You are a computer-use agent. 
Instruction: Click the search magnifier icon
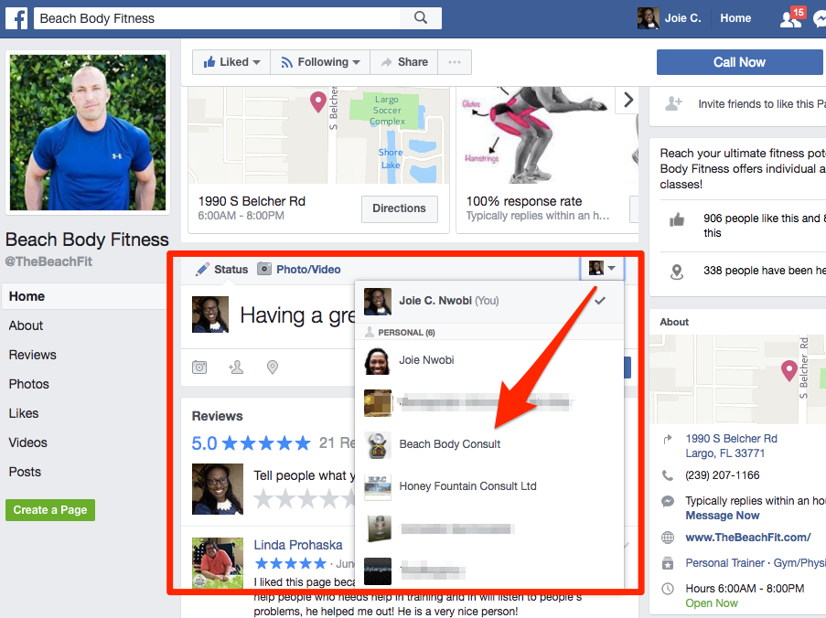(421, 18)
